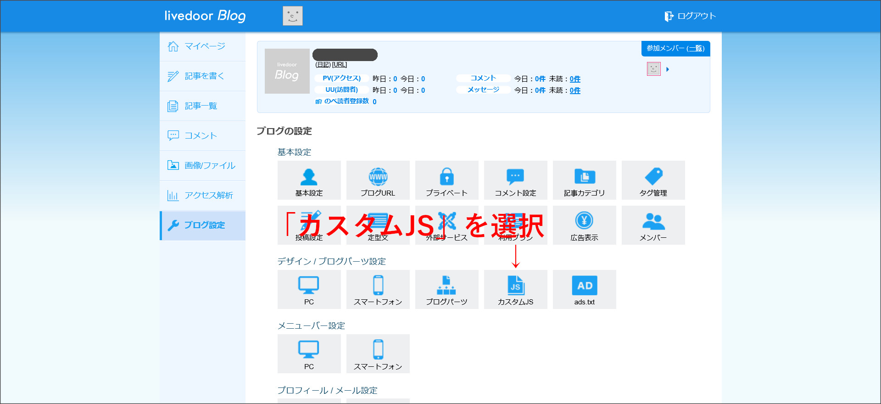This screenshot has width=881, height=404.
Task: Open the 基本設定 person icon tile
Action: coord(309,180)
